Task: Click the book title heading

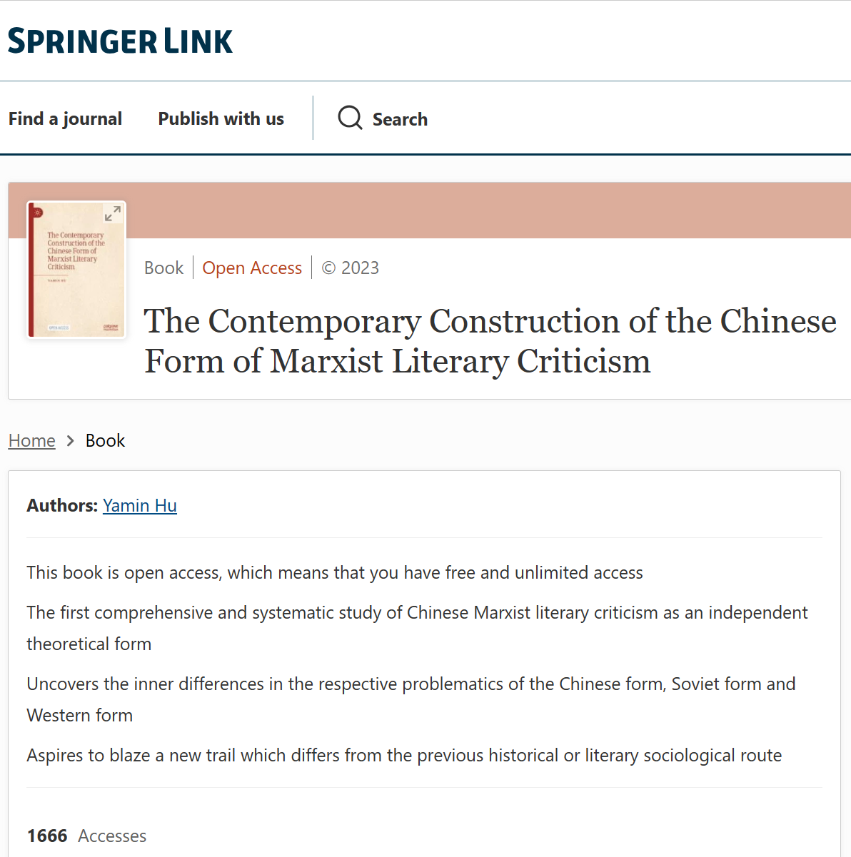Action: [490, 341]
